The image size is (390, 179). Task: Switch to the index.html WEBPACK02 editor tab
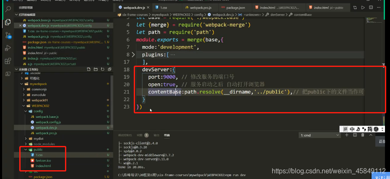coord(279,8)
